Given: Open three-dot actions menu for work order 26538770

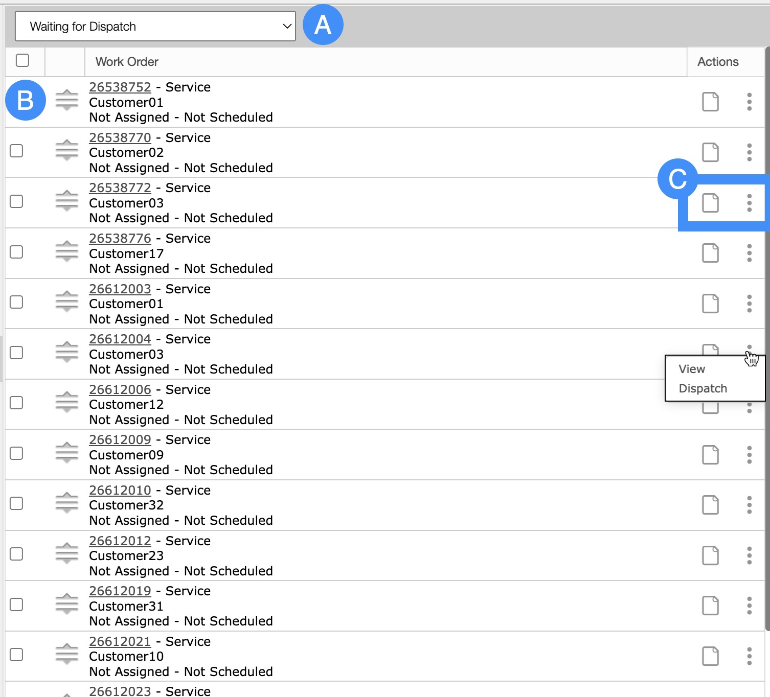Looking at the screenshot, I should 749,152.
